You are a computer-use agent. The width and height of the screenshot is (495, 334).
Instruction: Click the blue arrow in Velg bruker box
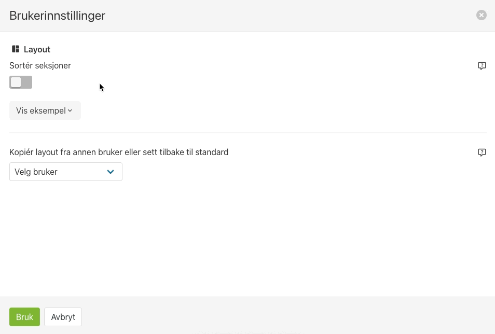(111, 172)
